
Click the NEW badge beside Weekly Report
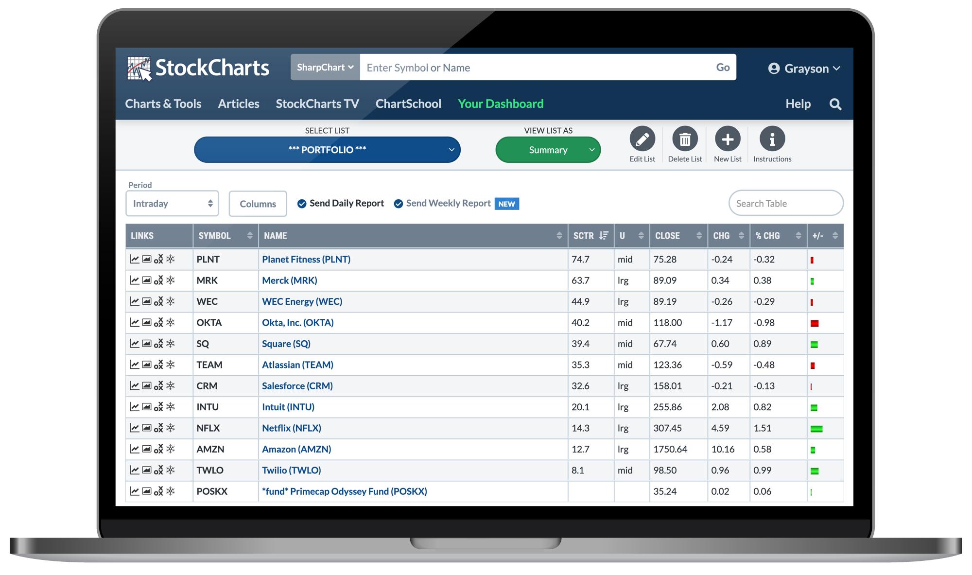[506, 204]
